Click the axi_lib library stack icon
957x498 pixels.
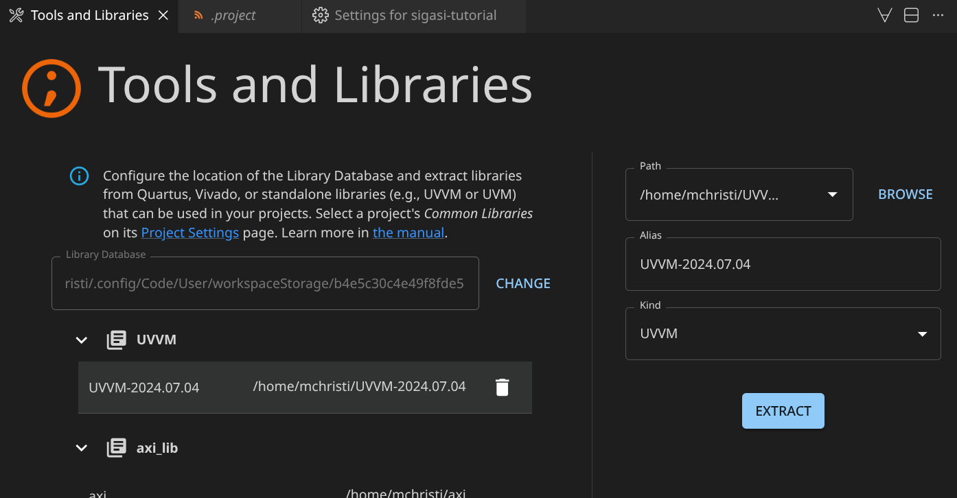pos(117,448)
